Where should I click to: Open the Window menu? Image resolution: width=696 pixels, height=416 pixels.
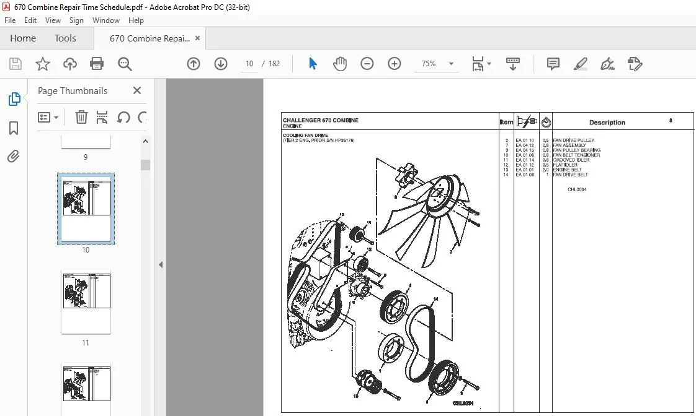click(105, 20)
